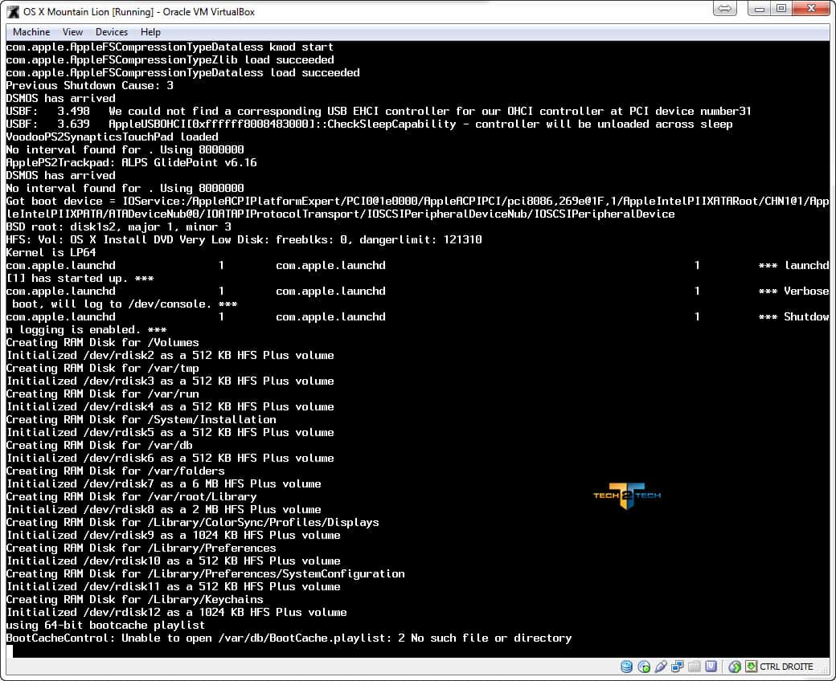
Task: Click the 'Creating RAM Disk for /var/folders' line
Action: click(115, 471)
